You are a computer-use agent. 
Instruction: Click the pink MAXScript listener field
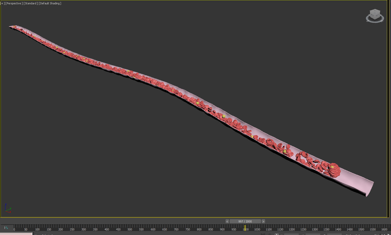coord(16,234)
